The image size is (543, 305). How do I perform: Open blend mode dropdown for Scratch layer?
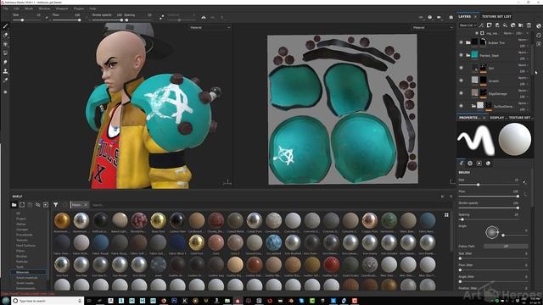coord(523,78)
